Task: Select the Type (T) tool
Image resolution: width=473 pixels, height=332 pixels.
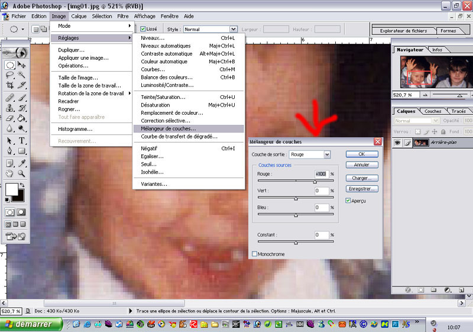Action: [x=21, y=141]
